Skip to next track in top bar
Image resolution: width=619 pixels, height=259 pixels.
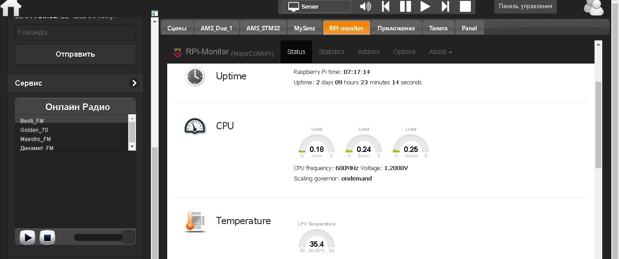(x=445, y=6)
